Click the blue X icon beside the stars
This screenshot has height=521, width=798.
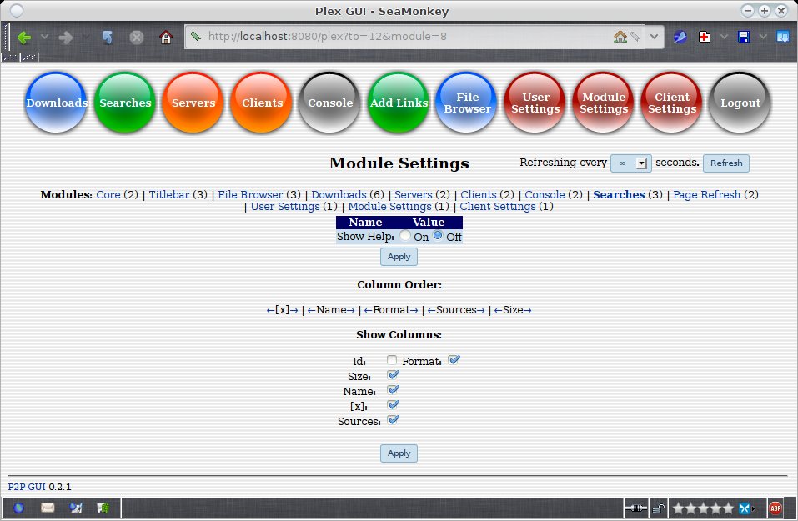click(745, 508)
